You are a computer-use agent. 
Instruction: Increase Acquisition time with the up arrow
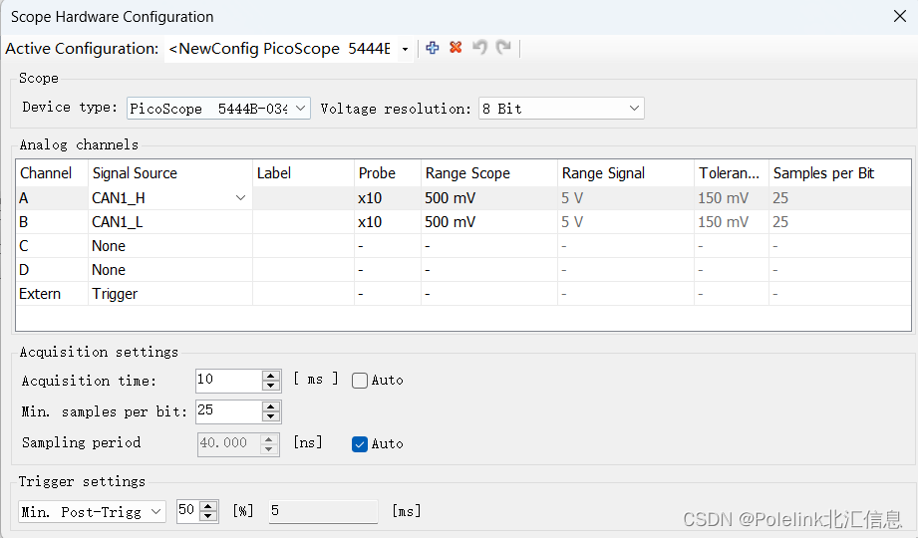pos(270,376)
